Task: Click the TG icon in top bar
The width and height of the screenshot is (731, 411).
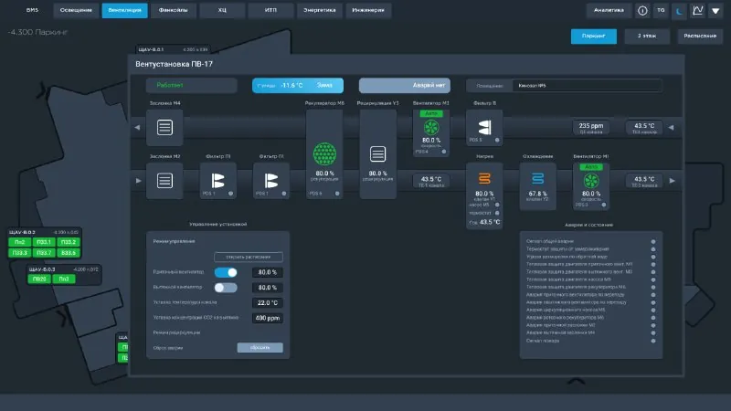Action: (x=661, y=10)
